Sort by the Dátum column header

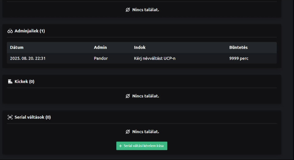click(17, 47)
